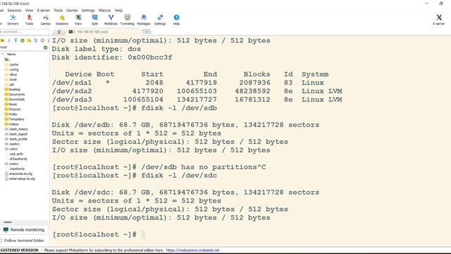Select the .dbus folder

[x=11, y=74]
